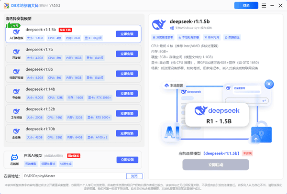Click 浏览 to browse install path
Image resolution: width=287 pixels, height=194 pixels.
click(x=134, y=176)
